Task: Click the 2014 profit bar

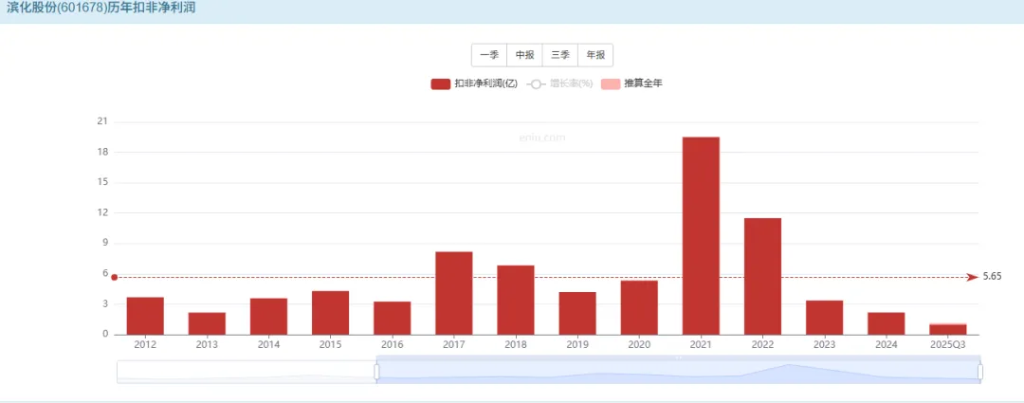Action: click(268, 317)
